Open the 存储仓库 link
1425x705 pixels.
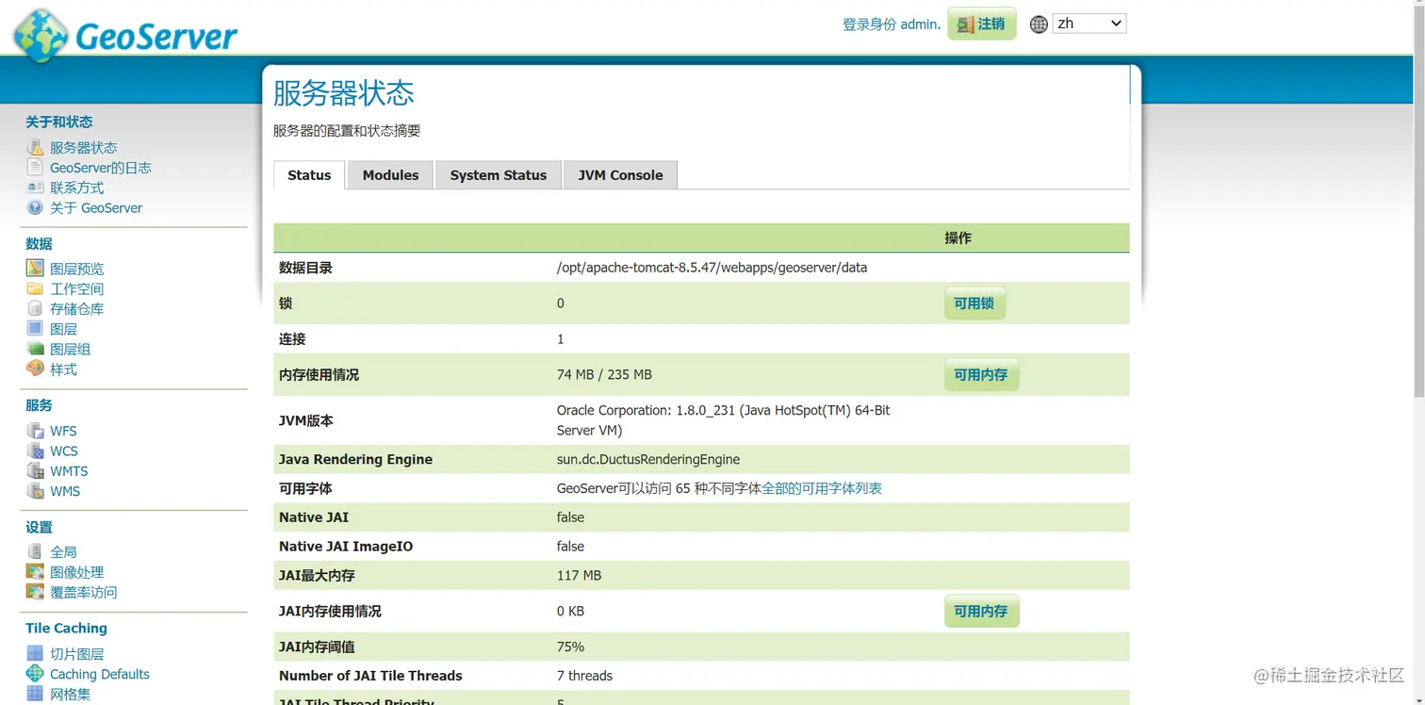pos(77,308)
